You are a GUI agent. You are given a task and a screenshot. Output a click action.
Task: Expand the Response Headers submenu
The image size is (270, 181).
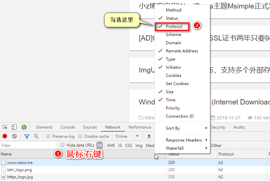pyautogui.click(x=186, y=140)
